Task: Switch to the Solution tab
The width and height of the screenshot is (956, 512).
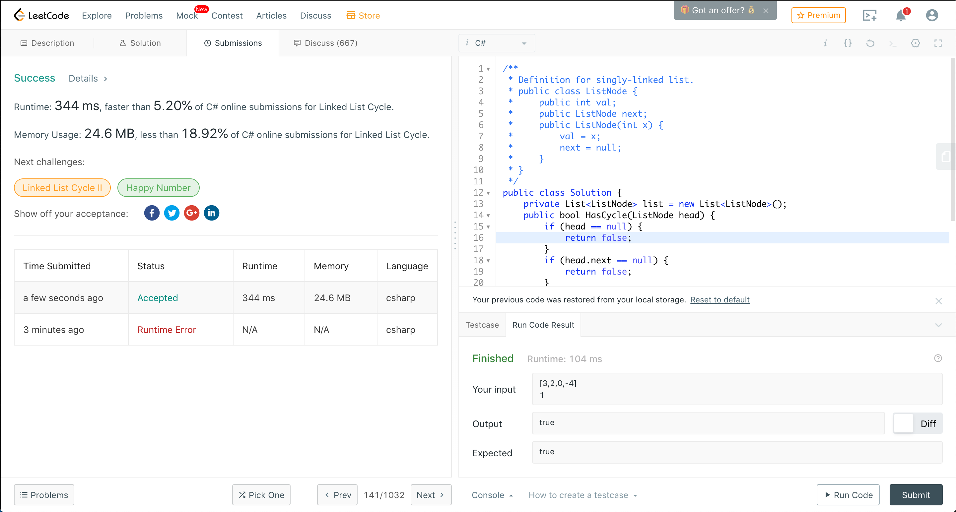Action: click(x=140, y=43)
